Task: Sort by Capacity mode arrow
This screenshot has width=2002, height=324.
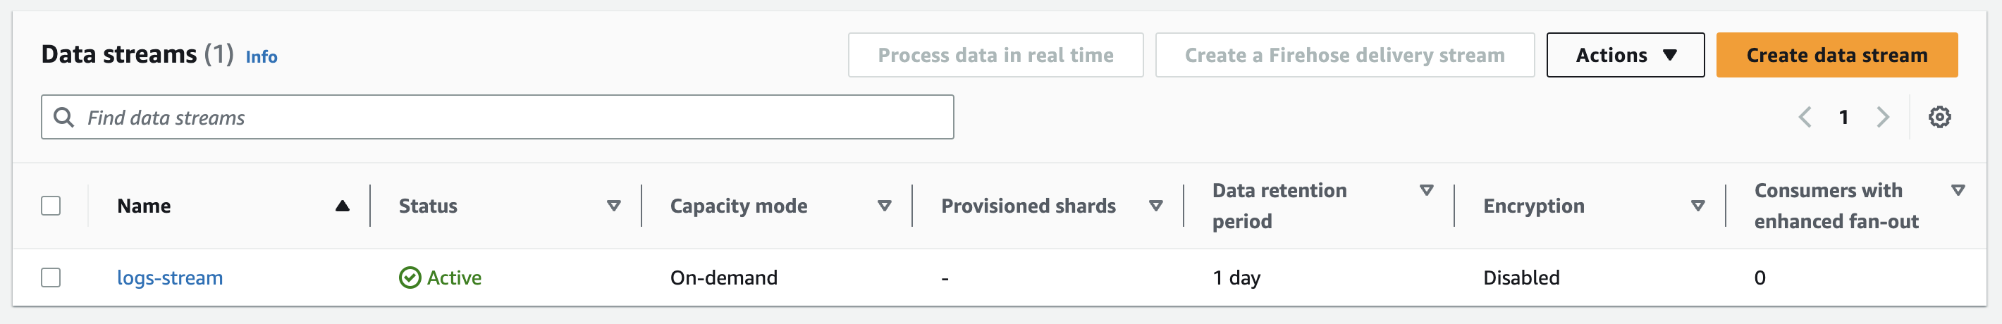Action: click(x=884, y=206)
